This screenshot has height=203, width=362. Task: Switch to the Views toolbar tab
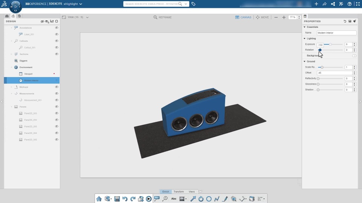(192, 191)
